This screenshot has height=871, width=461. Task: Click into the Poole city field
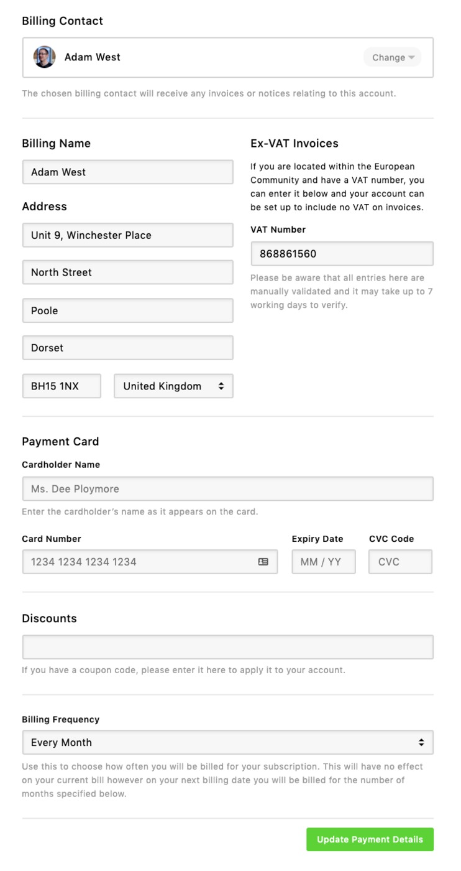[x=128, y=310]
